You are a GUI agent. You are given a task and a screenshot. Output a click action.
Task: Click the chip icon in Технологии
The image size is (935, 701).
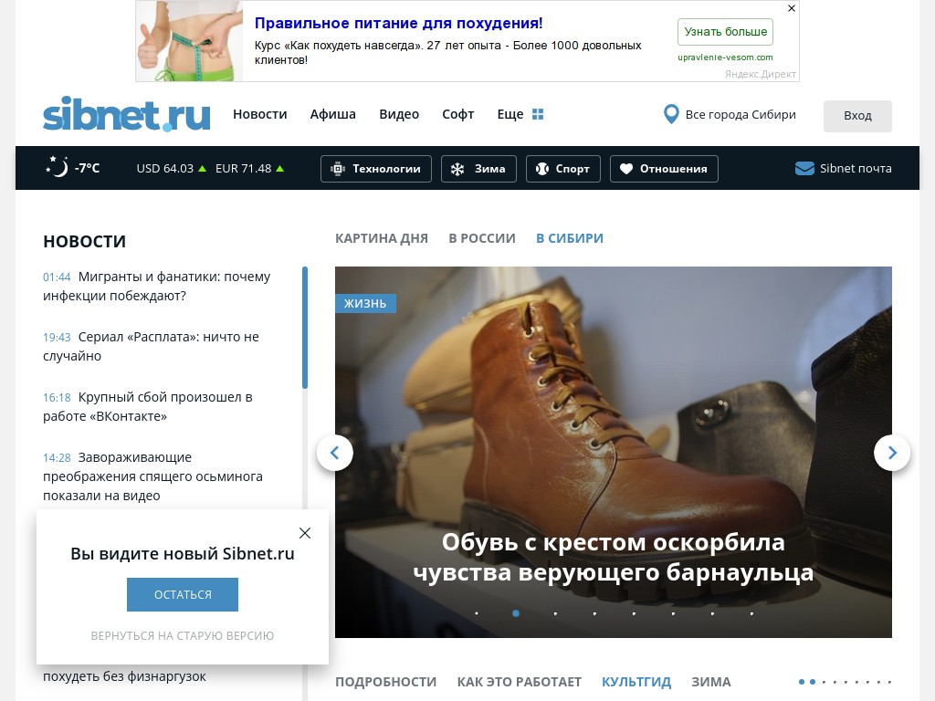338,169
